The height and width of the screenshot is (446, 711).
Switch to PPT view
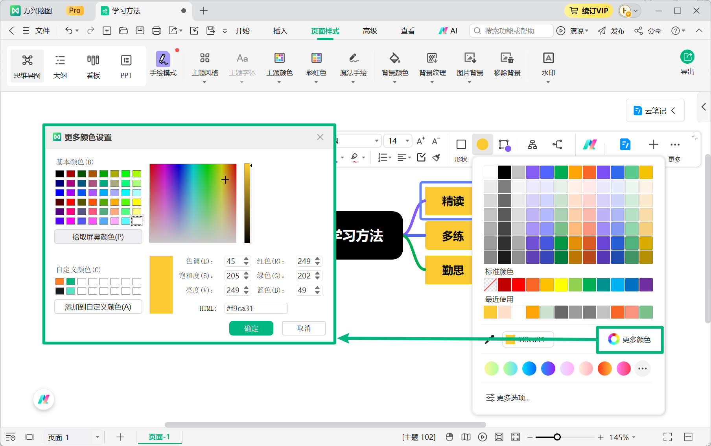tap(126, 66)
